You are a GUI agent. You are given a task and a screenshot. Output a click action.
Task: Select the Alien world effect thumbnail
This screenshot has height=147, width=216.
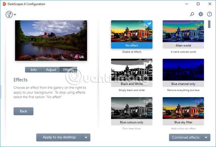point(183,34)
